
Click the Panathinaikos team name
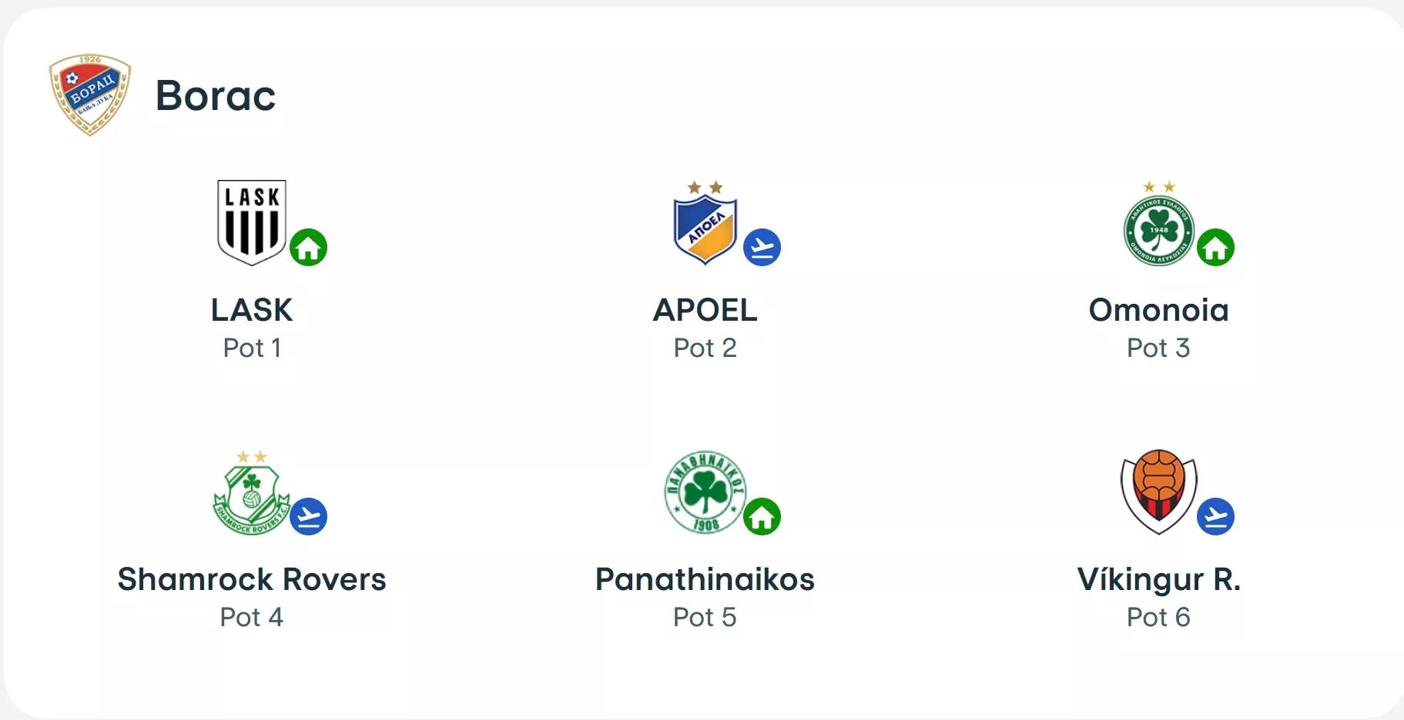705,579
